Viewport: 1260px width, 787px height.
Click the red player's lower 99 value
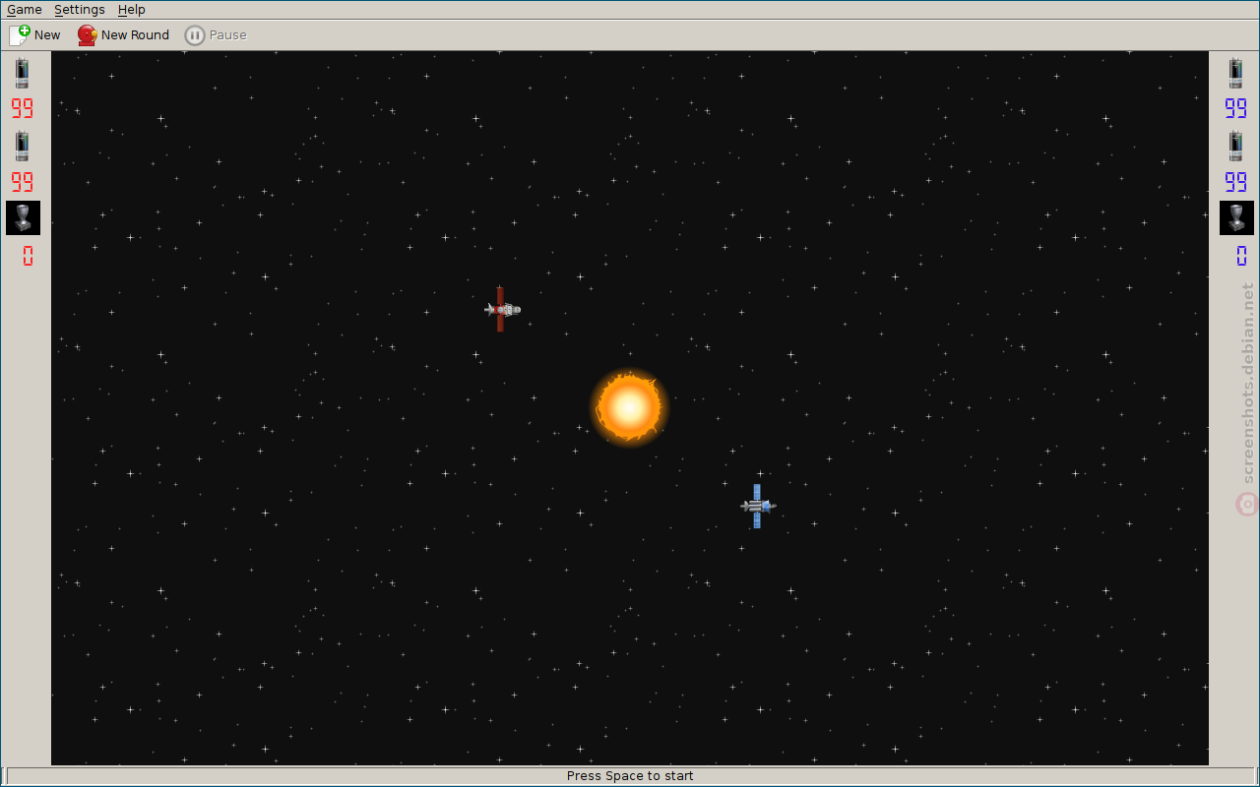[23, 182]
